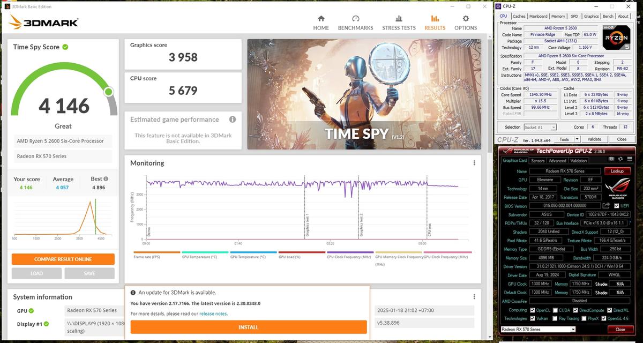The image size is (643, 343).
Task: Open the release notes link
Action: [x=213, y=314]
